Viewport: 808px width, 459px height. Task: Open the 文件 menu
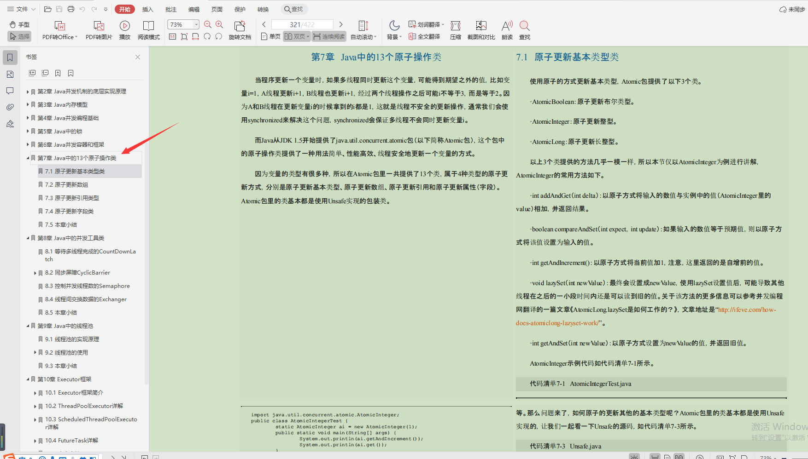pyautogui.click(x=21, y=9)
